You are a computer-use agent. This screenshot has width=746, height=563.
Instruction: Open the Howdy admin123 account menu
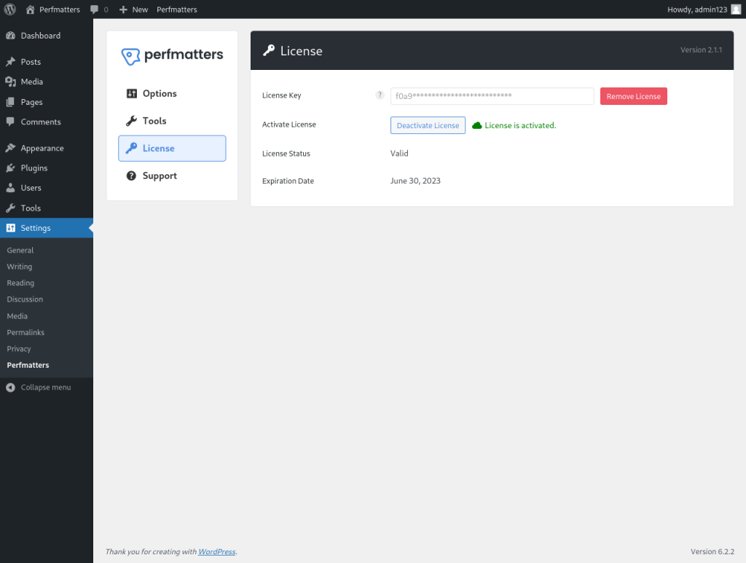[704, 9]
